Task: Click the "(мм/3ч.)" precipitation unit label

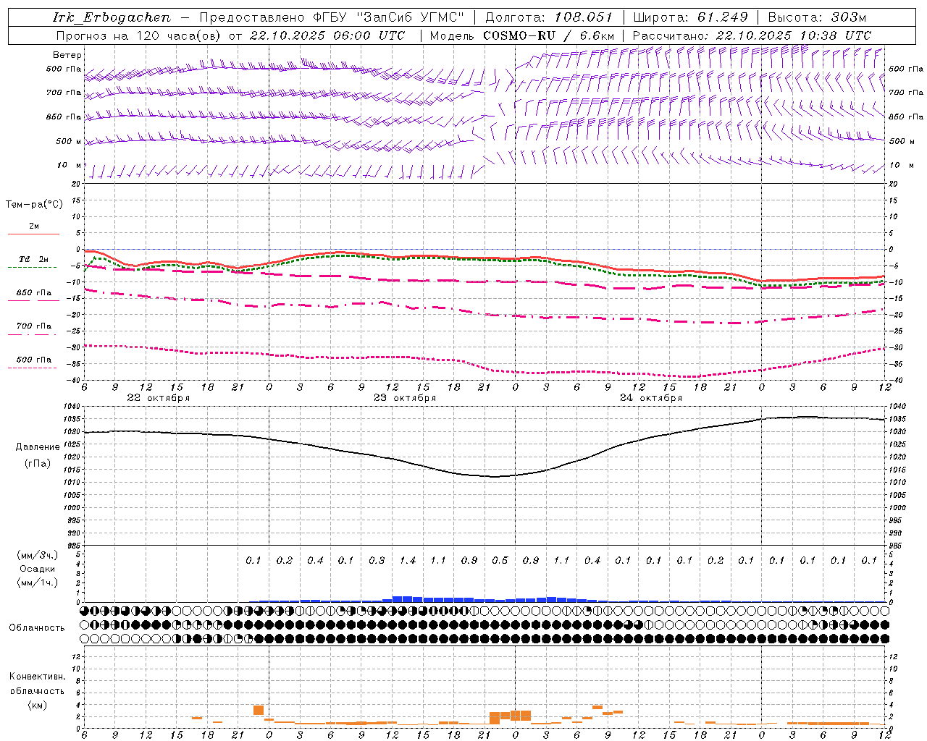Action: click(x=38, y=555)
